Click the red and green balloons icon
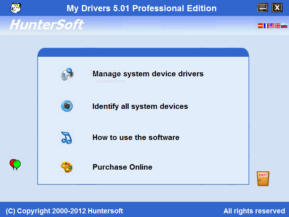Viewport: 289px width, 217px height. pyautogui.click(x=15, y=165)
